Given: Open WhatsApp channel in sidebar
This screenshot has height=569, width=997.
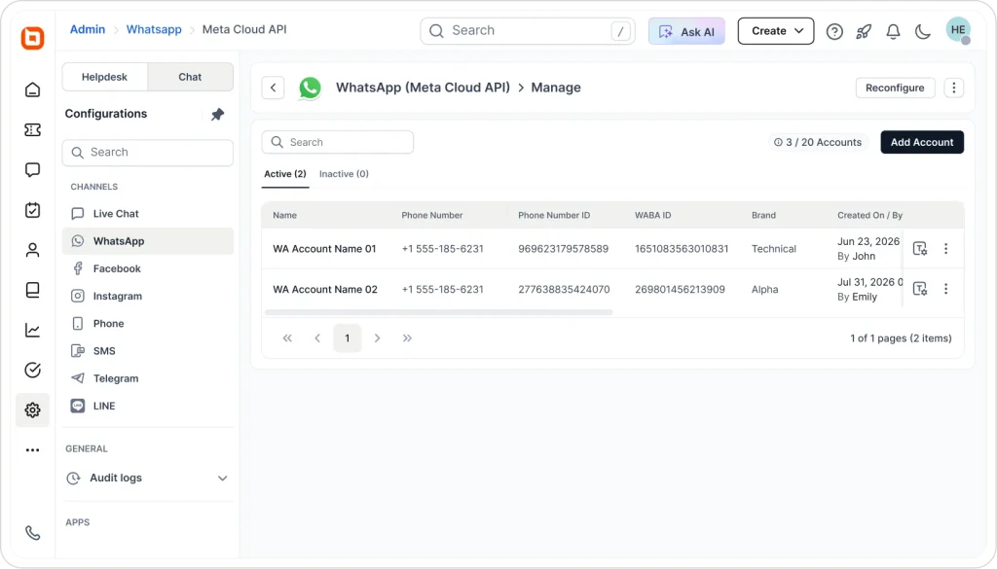Looking at the screenshot, I should [x=148, y=241].
